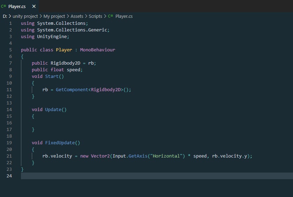Screen dimensions: 293x197
Task: Click the 'using UnityEngine' statement
Action: (x=45, y=37)
